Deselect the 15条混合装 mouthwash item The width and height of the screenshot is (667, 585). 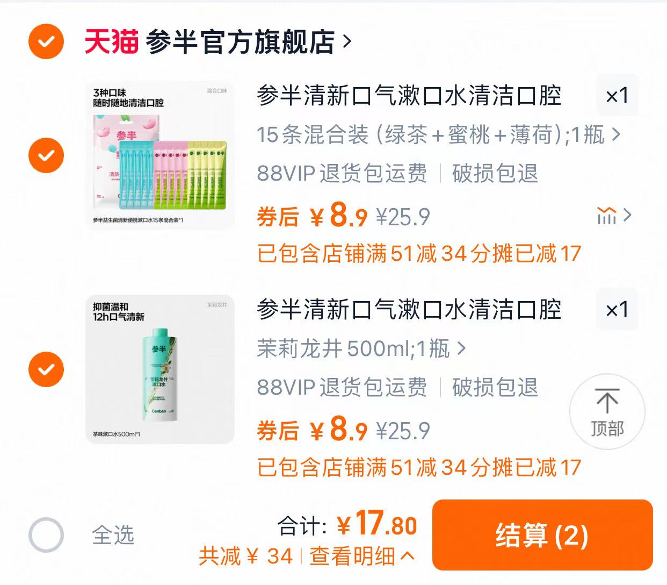[46, 154]
